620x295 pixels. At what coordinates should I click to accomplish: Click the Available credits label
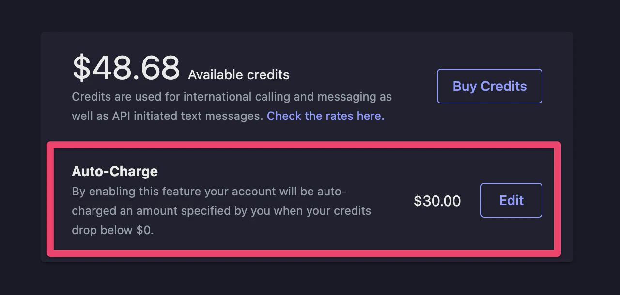coord(238,75)
